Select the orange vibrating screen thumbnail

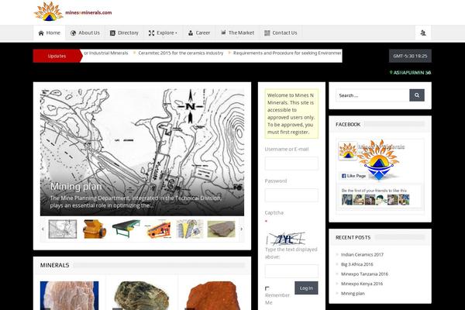(x=158, y=229)
